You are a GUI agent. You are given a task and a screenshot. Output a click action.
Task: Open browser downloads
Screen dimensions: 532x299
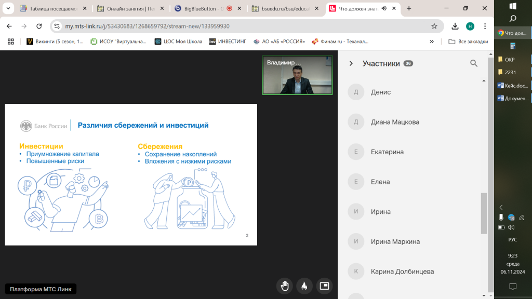point(455,26)
